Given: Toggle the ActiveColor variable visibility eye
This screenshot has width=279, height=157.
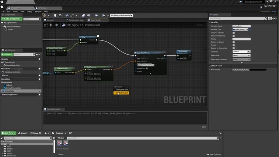Looking at the screenshot, I should (x=40, y=91).
